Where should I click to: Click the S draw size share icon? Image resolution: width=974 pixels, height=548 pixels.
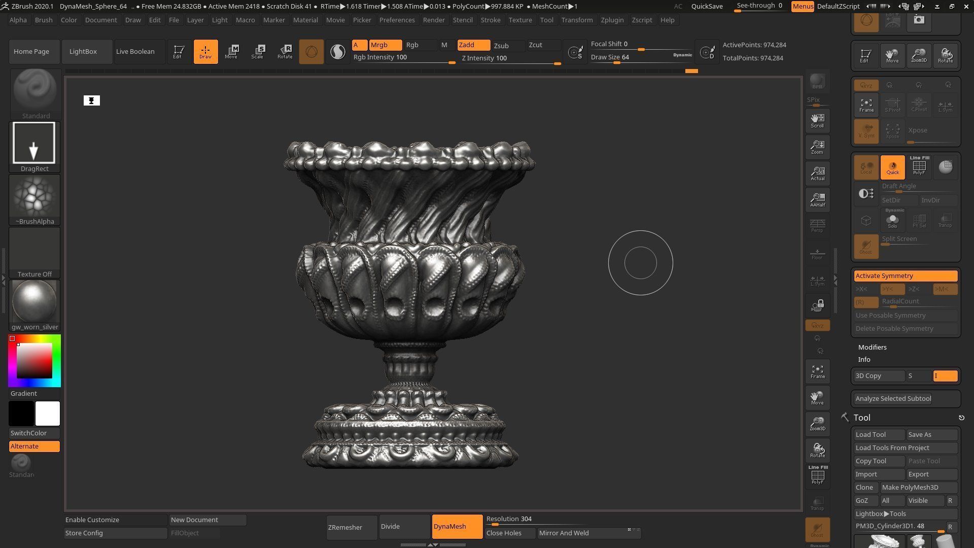(x=576, y=52)
